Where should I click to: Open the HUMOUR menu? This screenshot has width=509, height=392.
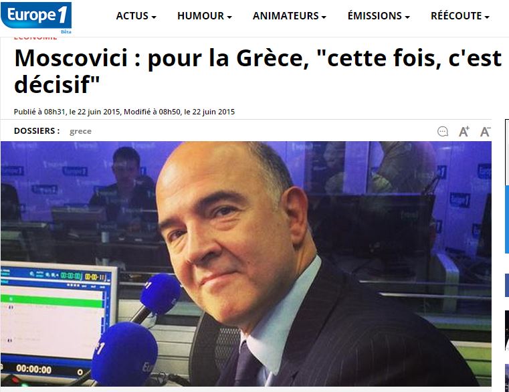(x=205, y=16)
